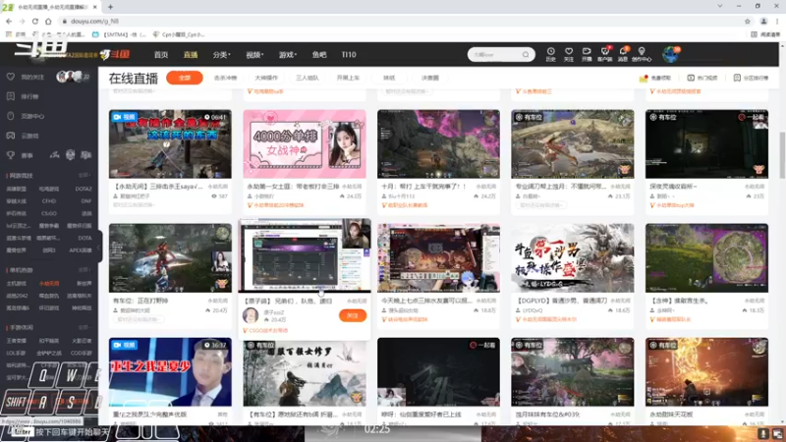The height and width of the screenshot is (442, 786).
Task: Open the 历史 history clock icon
Action: coord(550,52)
